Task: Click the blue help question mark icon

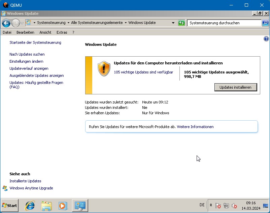Action: point(266,39)
